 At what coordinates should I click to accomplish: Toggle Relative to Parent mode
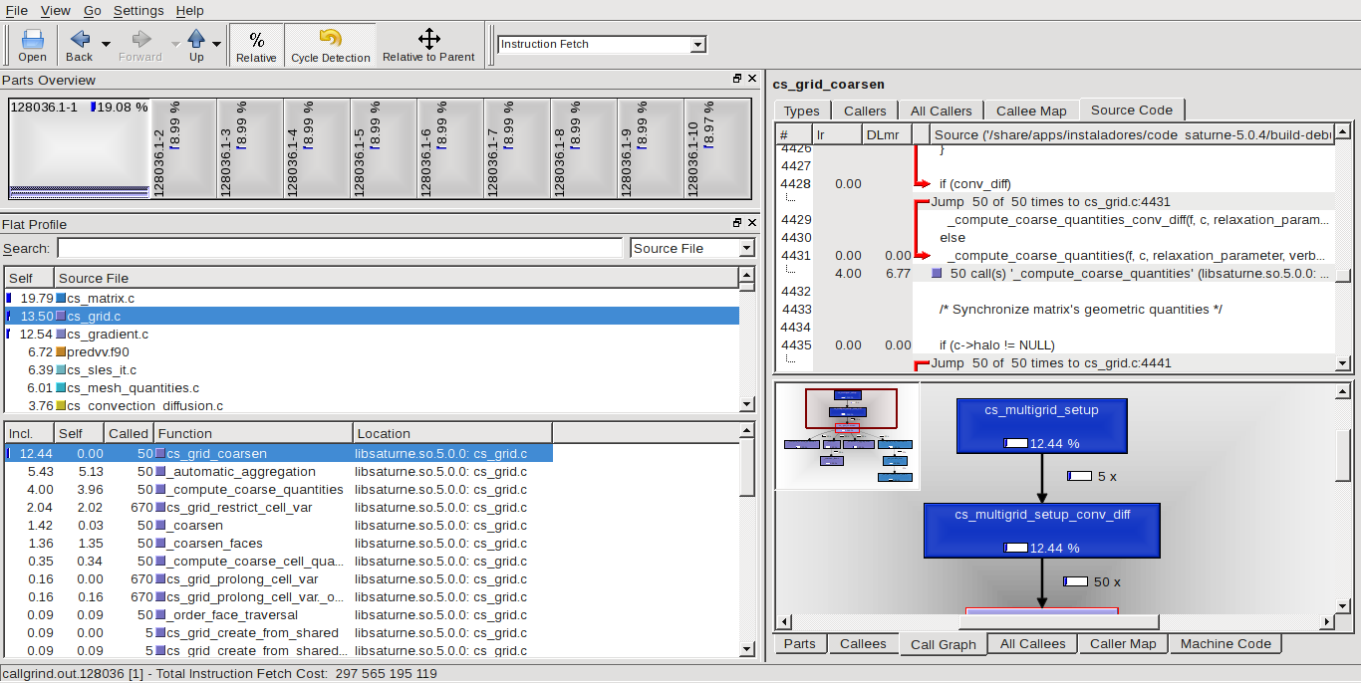pyautogui.click(x=428, y=46)
